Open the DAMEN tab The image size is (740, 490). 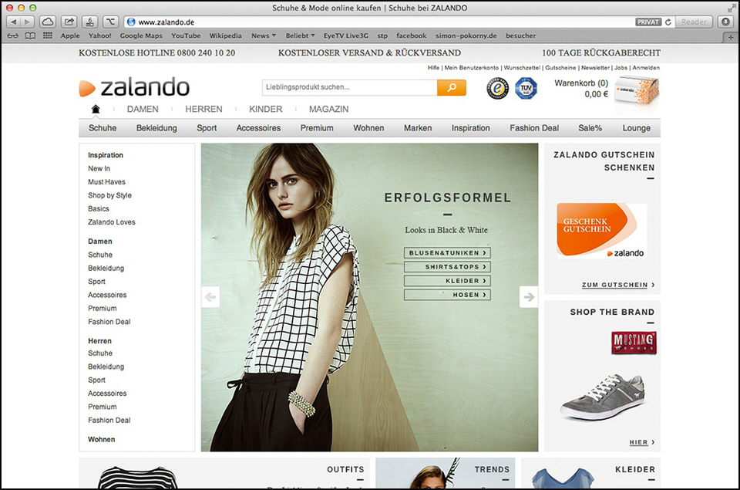tap(143, 109)
